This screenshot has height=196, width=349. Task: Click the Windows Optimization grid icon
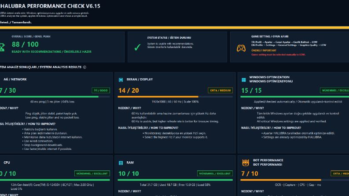click(x=244, y=80)
